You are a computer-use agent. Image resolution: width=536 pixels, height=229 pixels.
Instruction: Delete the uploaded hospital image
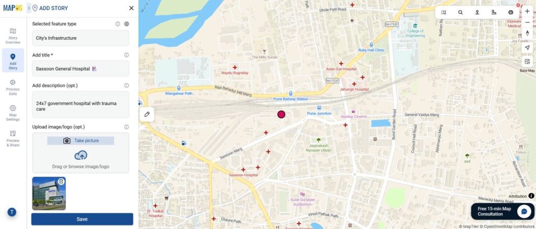[x=61, y=181]
